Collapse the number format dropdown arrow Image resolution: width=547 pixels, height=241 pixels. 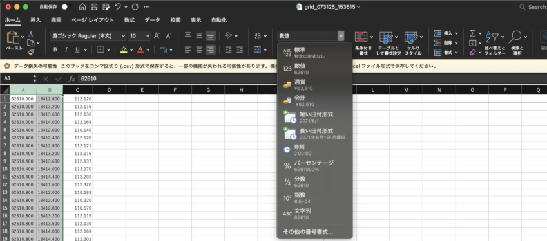click(x=341, y=35)
